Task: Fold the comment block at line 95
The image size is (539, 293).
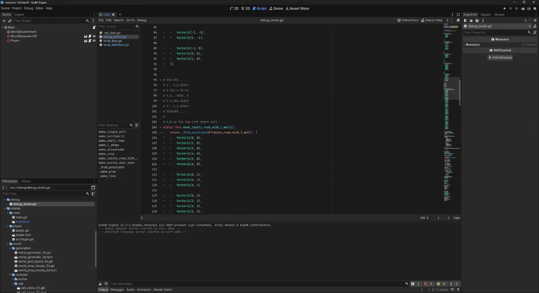Action: [x=161, y=80]
